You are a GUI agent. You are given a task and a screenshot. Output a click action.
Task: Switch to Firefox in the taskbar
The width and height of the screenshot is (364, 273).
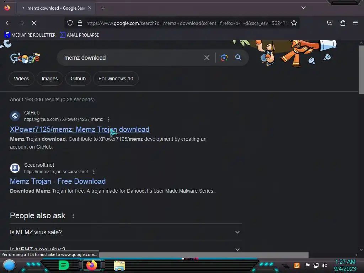pyautogui.click(x=91, y=265)
